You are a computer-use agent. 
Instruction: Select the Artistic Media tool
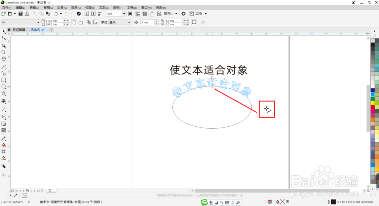[x=3, y=73]
